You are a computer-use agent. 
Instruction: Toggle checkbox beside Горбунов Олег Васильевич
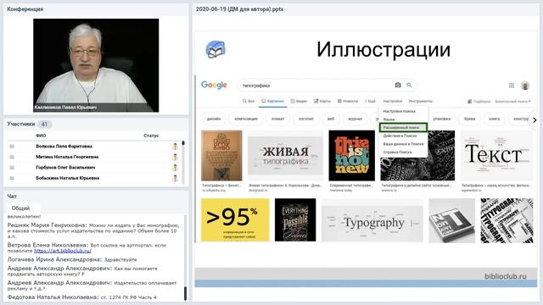12,168
